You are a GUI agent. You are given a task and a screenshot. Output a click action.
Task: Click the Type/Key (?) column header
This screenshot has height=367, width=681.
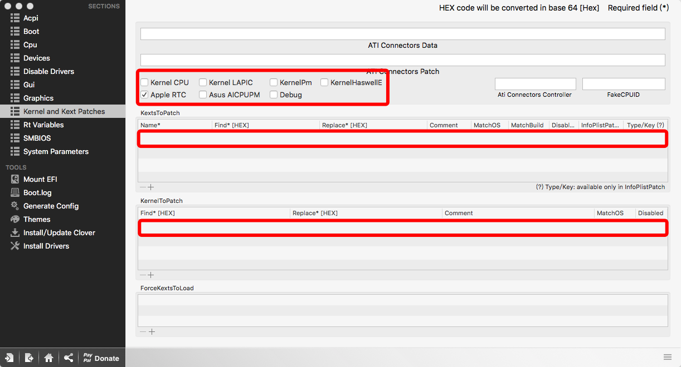(x=645, y=125)
